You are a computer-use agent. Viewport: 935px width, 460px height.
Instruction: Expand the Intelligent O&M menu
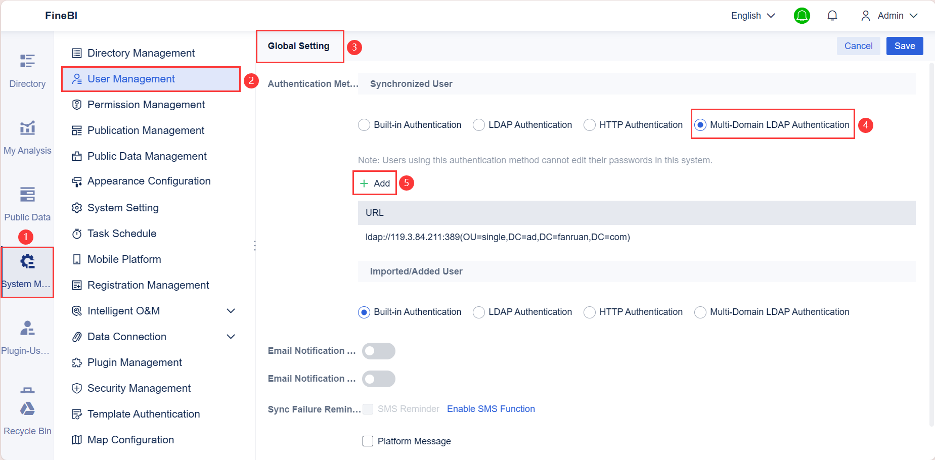coord(231,310)
